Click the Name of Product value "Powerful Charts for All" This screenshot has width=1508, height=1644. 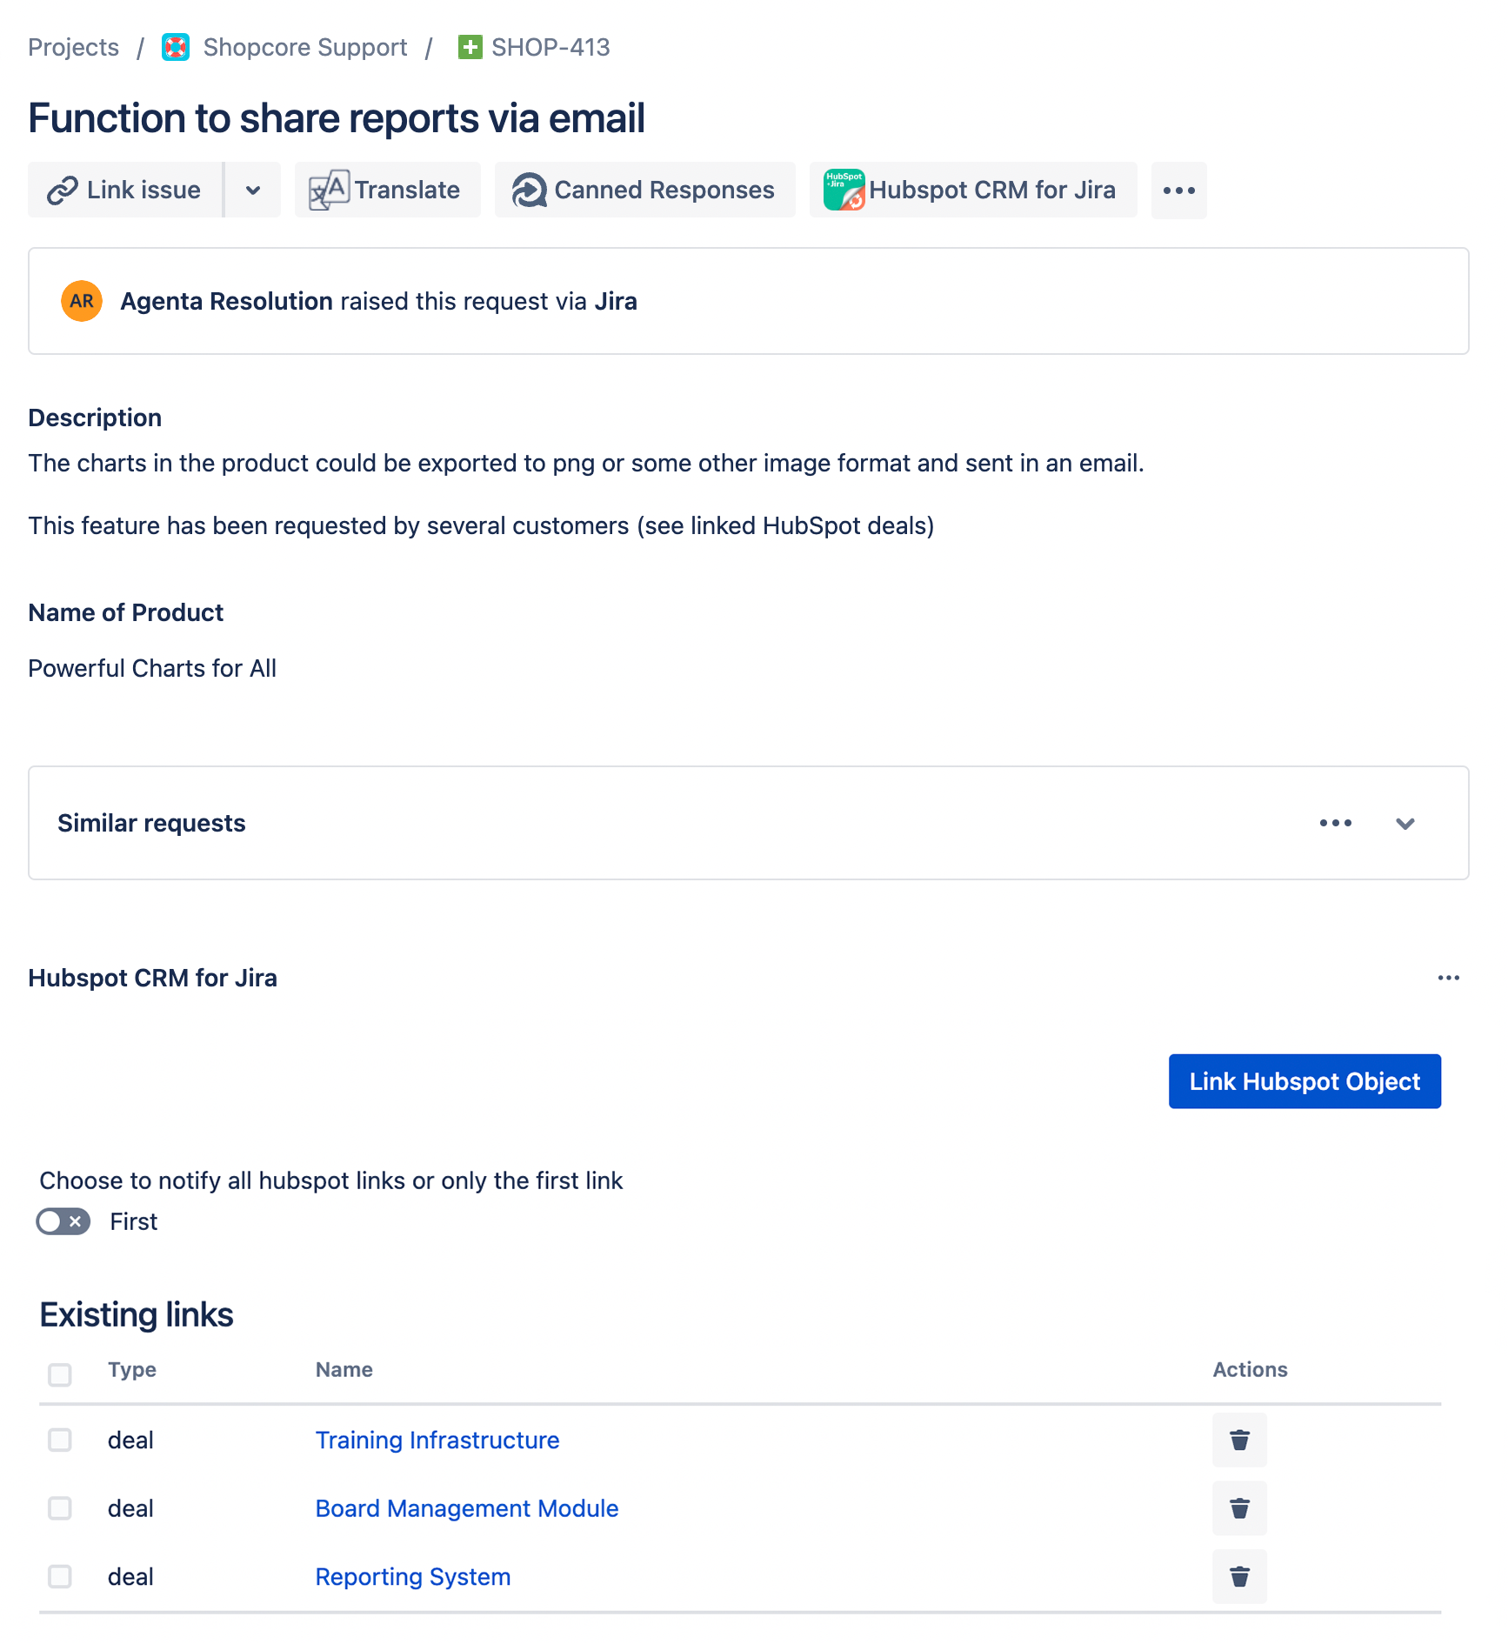click(152, 668)
